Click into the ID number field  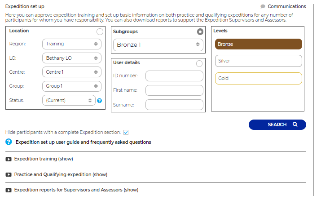(x=175, y=76)
